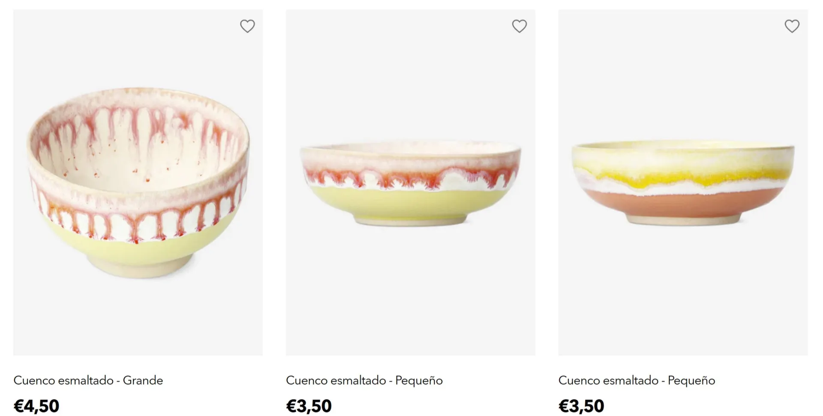The image size is (823, 416).
Task: Select the middle 'Cuenco esmaltado - Pequeño' title
Action: pyautogui.click(x=364, y=380)
